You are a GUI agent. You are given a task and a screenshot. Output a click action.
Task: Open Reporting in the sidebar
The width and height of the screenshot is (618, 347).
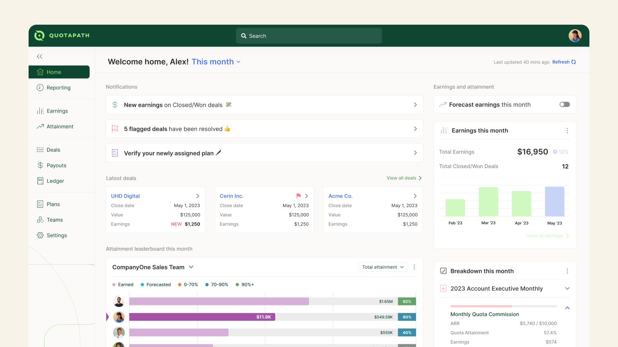pyautogui.click(x=58, y=88)
